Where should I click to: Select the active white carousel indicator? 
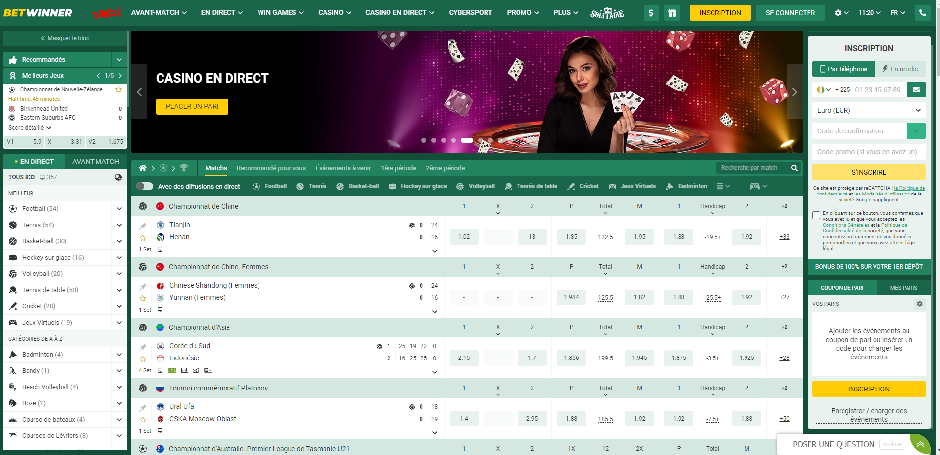[x=467, y=140]
